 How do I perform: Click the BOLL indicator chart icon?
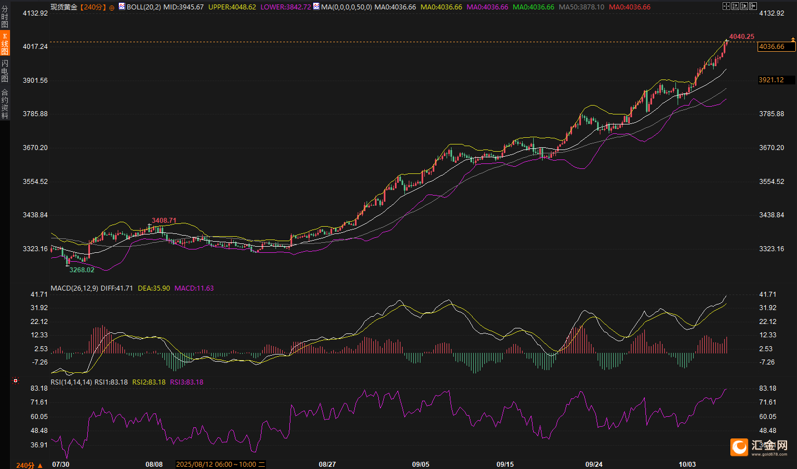tap(122, 7)
